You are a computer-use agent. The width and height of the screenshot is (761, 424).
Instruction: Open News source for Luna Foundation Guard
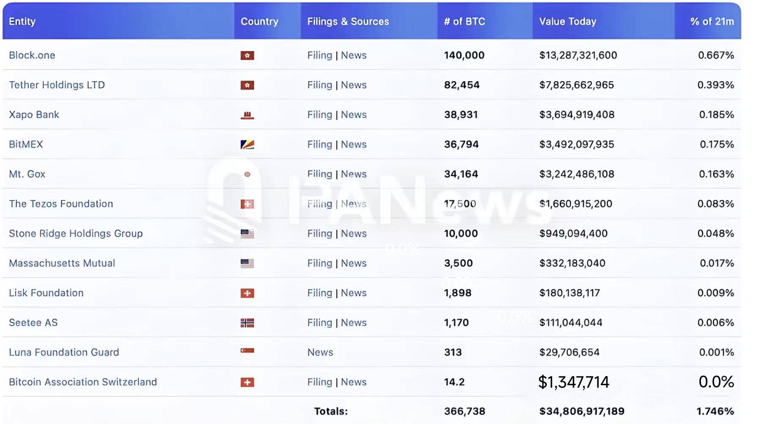pyautogui.click(x=320, y=352)
